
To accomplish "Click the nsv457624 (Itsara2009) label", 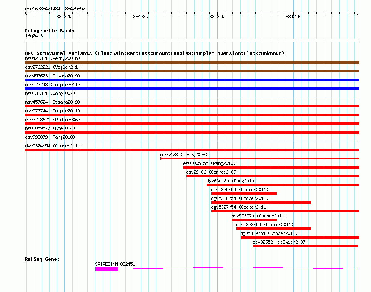I will coord(53,102).
